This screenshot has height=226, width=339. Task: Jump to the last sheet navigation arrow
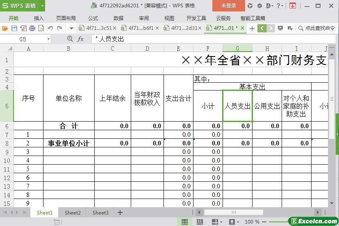click(25, 212)
